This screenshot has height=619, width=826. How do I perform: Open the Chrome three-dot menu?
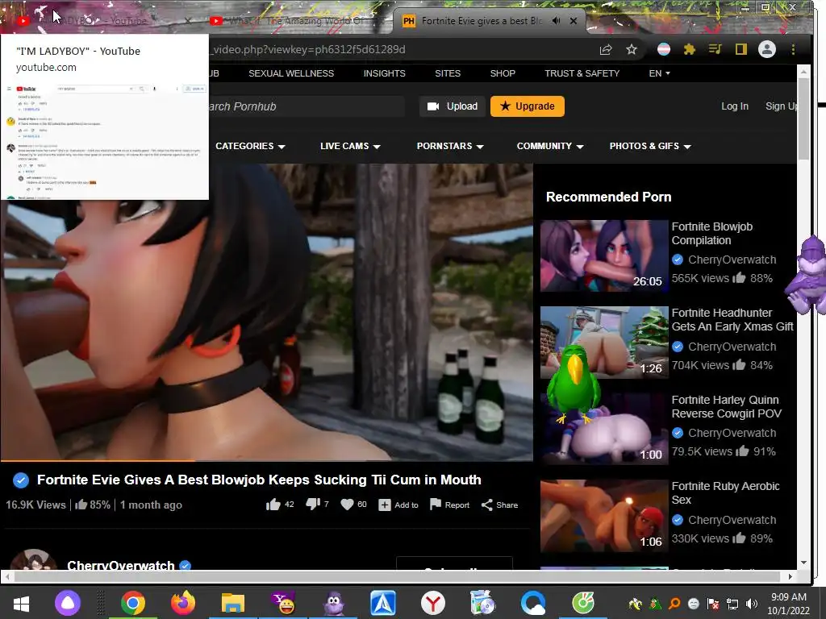pyautogui.click(x=793, y=49)
